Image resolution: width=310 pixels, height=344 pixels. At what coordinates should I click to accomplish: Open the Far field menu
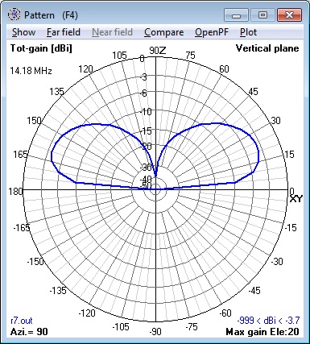pos(64,32)
